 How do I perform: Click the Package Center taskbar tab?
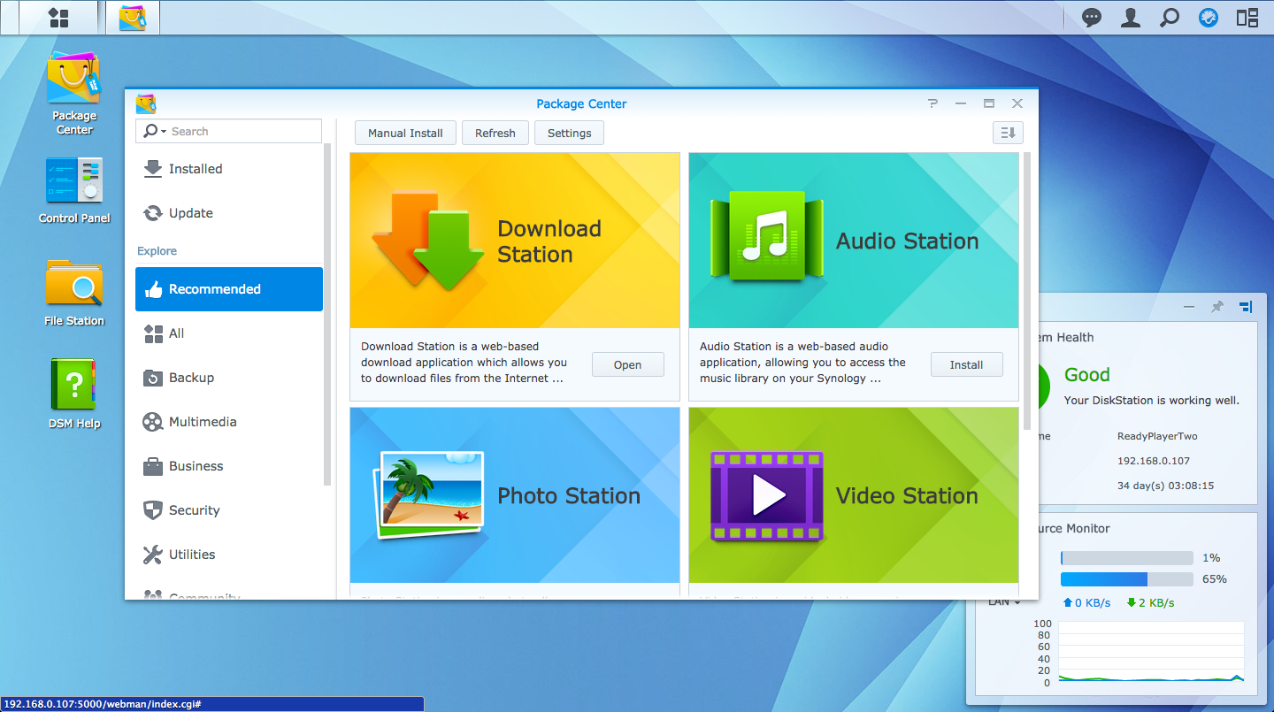[133, 18]
